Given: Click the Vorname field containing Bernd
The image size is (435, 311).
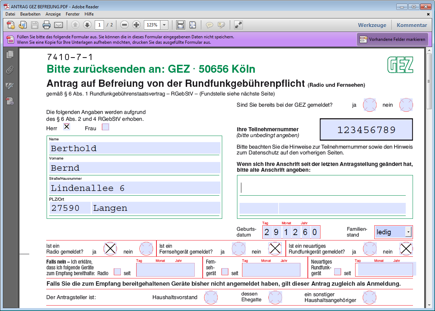Looking at the screenshot, I should (135, 168).
